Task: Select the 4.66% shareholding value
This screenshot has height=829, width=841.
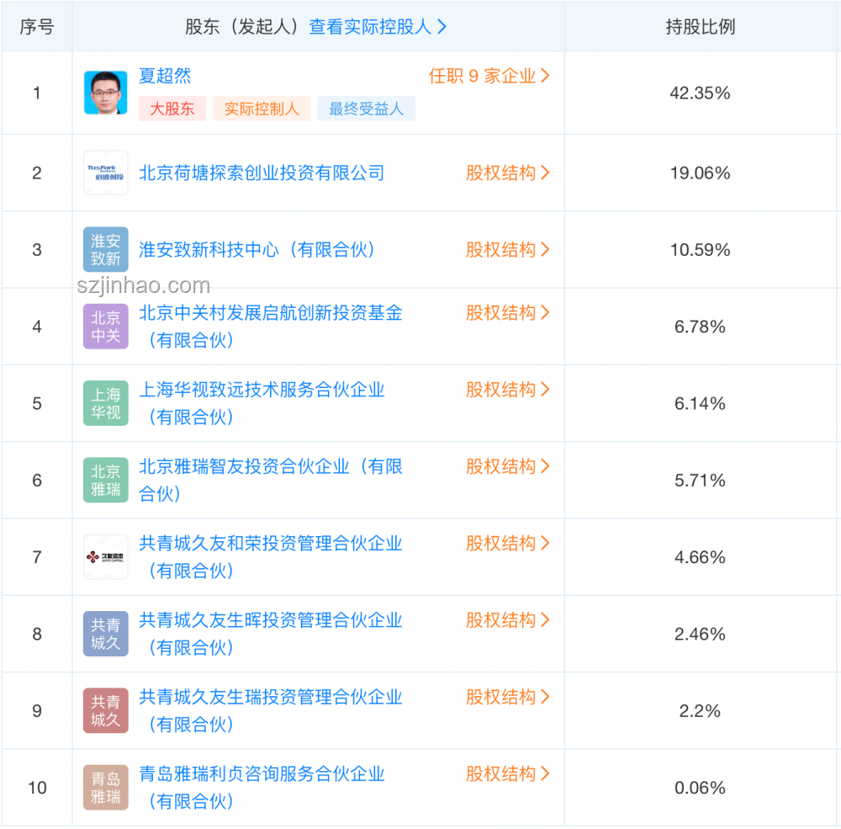Action: click(700, 557)
